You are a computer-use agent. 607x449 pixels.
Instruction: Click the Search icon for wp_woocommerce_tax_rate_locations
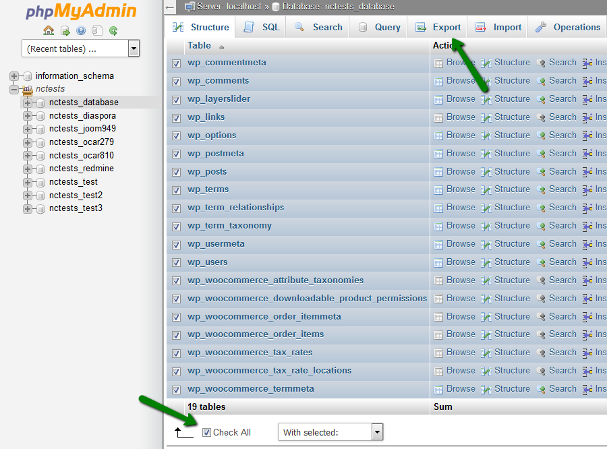(541, 371)
